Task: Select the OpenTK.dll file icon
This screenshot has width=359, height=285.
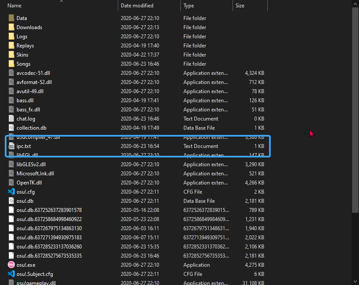Action: pos(11,183)
